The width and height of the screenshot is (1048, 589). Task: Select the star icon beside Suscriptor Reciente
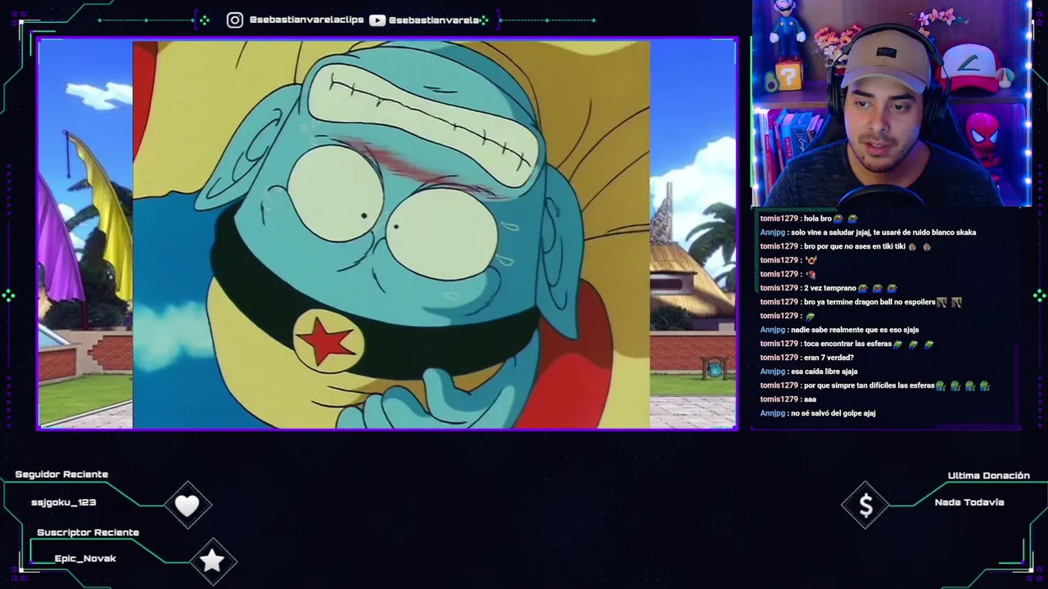click(x=212, y=560)
